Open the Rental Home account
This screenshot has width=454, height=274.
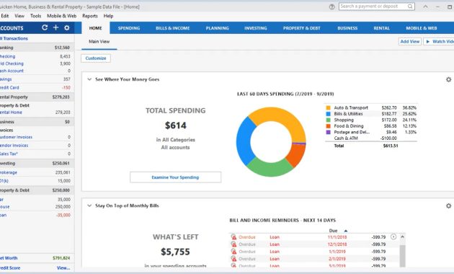(x=11, y=112)
